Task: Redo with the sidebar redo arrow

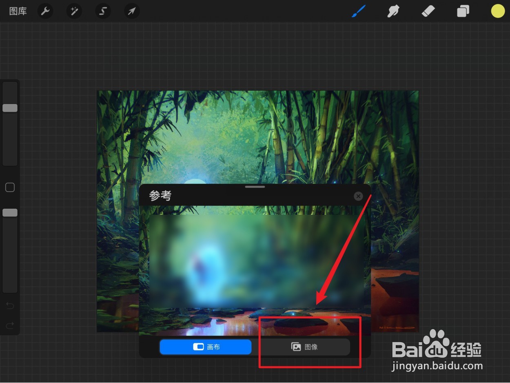Action: (x=10, y=325)
